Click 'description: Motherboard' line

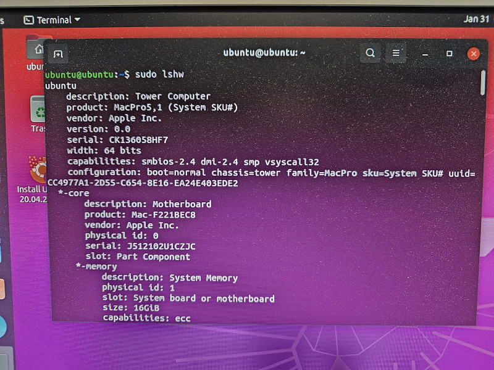148,204
